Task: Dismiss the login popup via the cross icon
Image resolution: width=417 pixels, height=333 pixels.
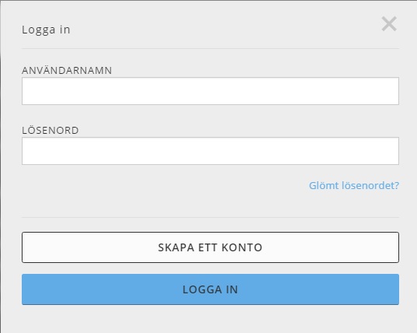Action: coord(389,23)
